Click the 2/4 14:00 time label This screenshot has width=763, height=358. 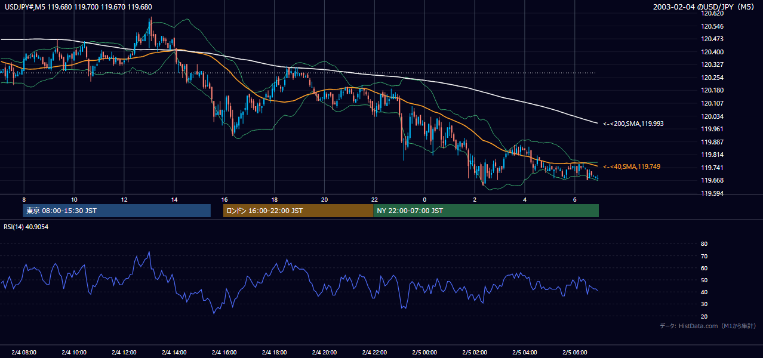click(174, 352)
